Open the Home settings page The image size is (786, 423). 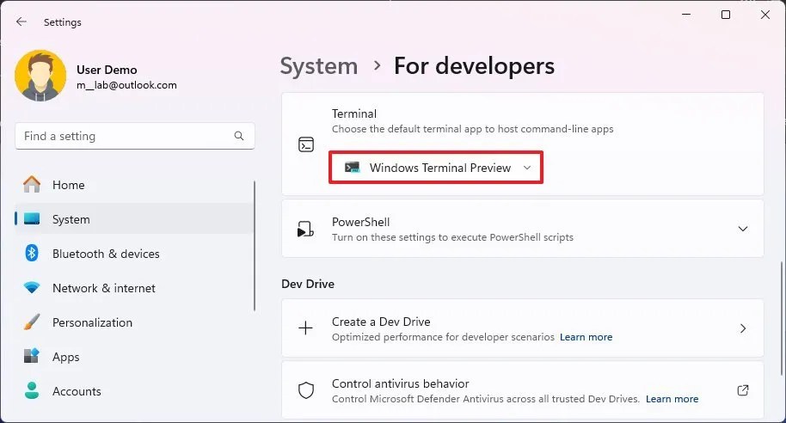(x=134, y=185)
